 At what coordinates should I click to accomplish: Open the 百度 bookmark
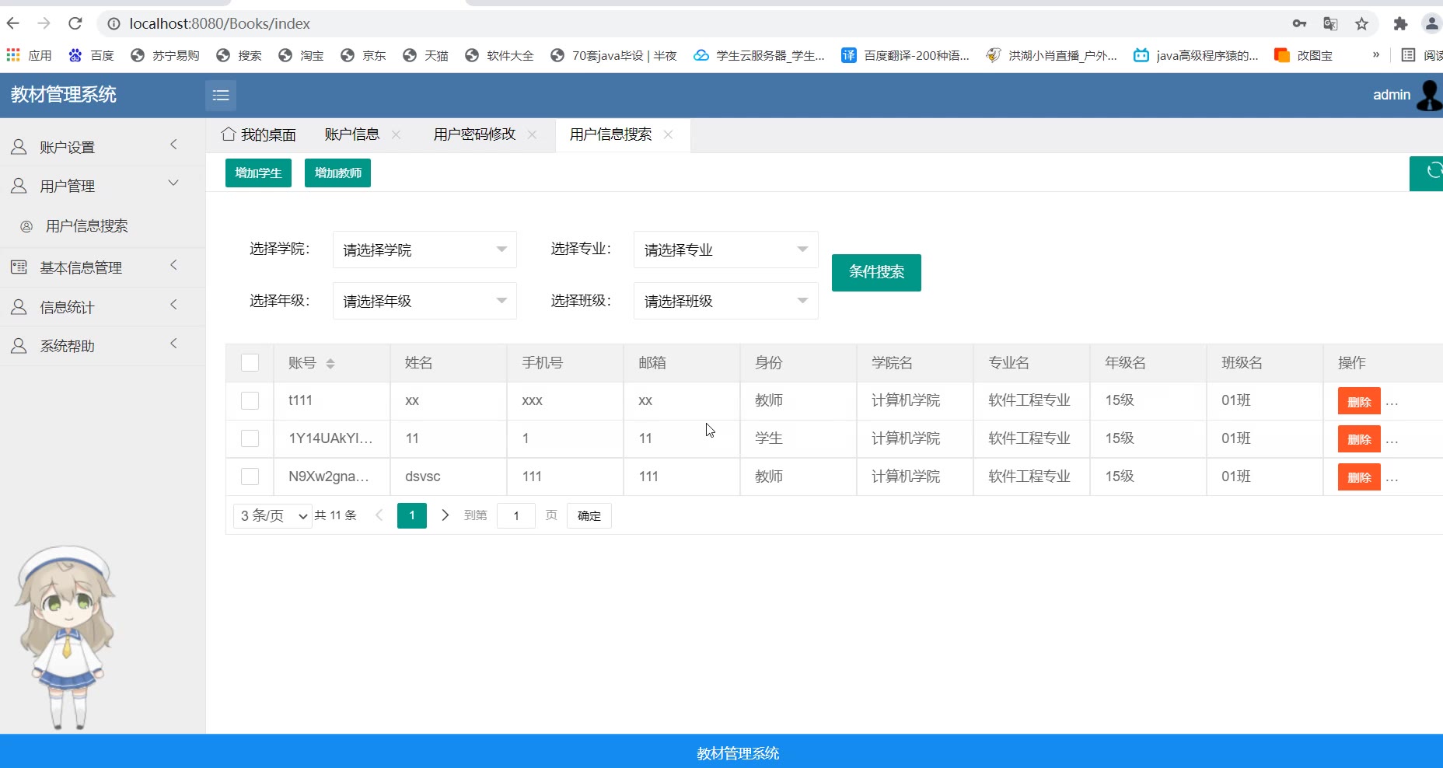pos(91,55)
